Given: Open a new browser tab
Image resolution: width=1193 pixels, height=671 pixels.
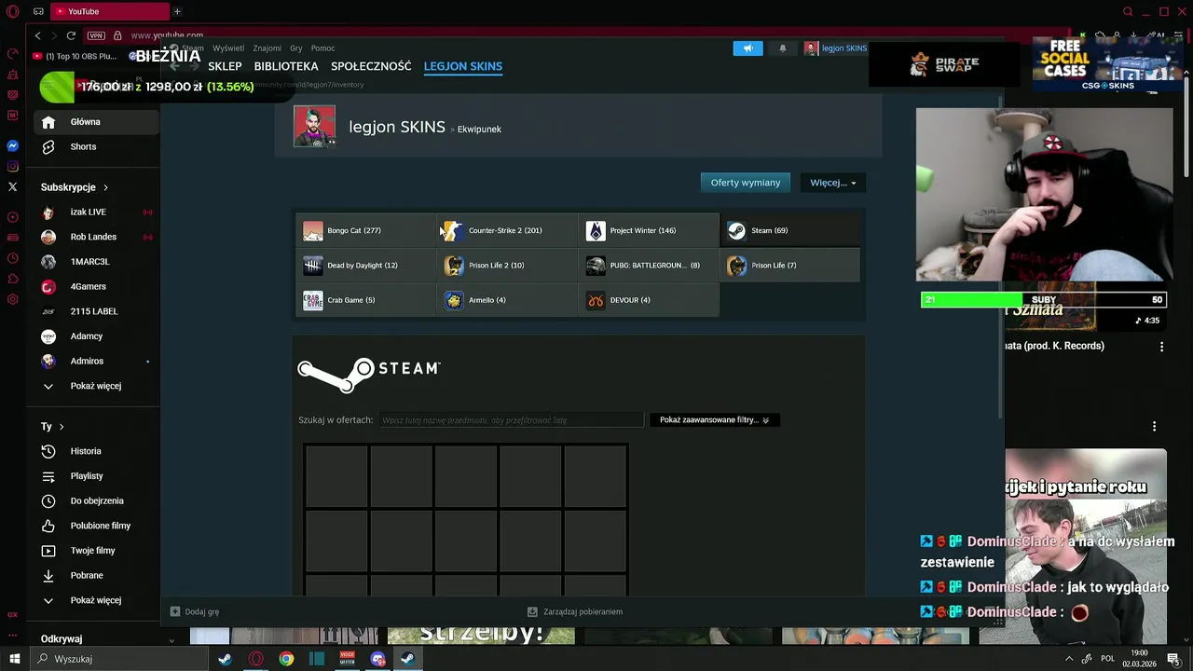Looking at the screenshot, I should click(x=177, y=11).
